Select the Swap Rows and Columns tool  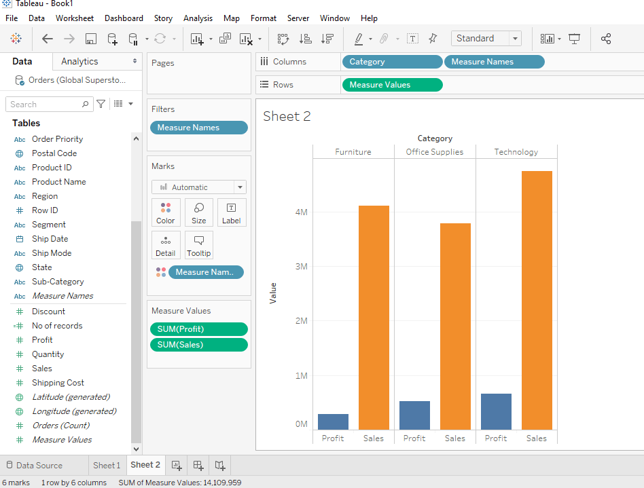285,39
